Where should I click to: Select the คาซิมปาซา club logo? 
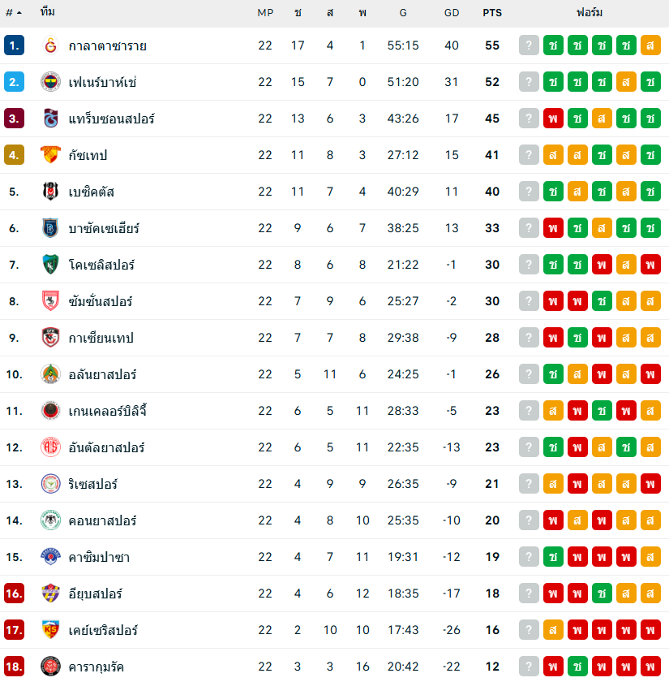[50, 557]
